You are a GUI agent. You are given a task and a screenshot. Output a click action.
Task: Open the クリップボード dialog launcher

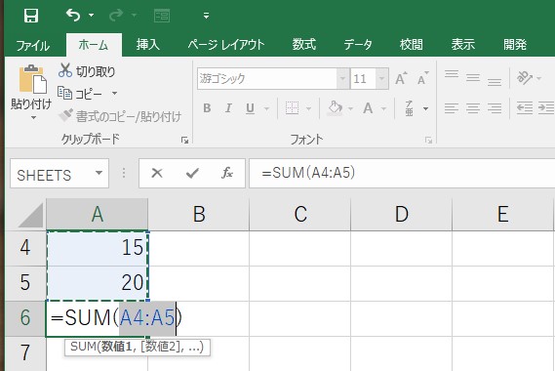(x=184, y=141)
